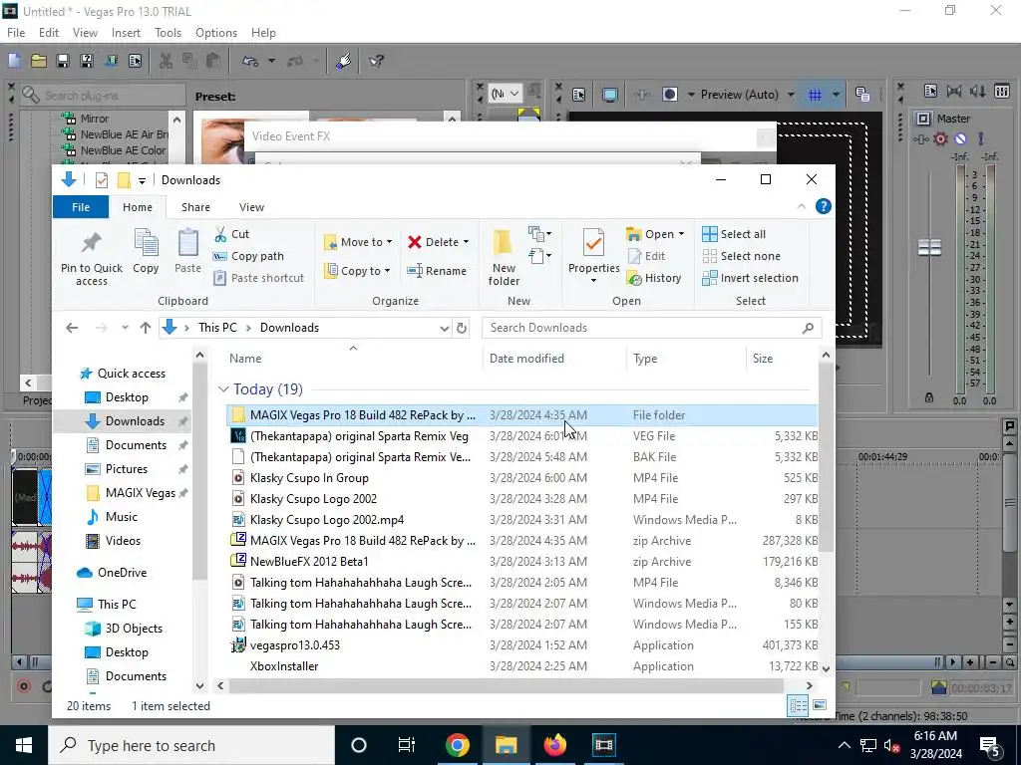1021x765 pixels.
Task: Open Firefox from Windows taskbar
Action: click(554, 745)
